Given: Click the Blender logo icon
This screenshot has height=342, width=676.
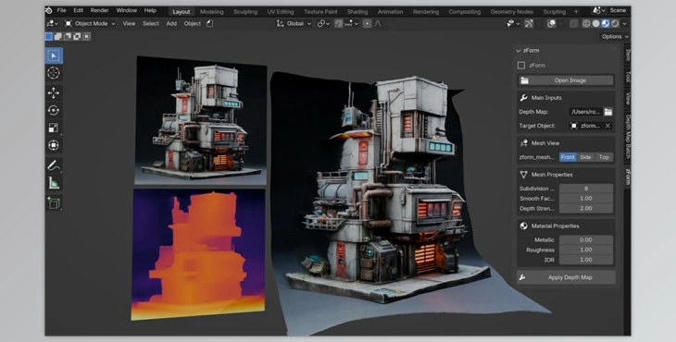Looking at the screenshot, I should click(49, 10).
